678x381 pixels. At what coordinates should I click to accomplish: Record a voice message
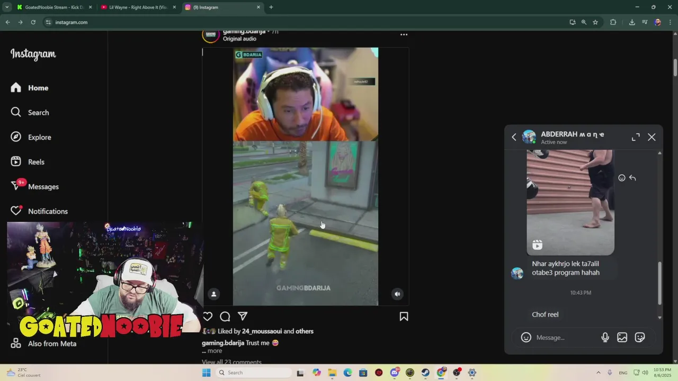[605, 337]
